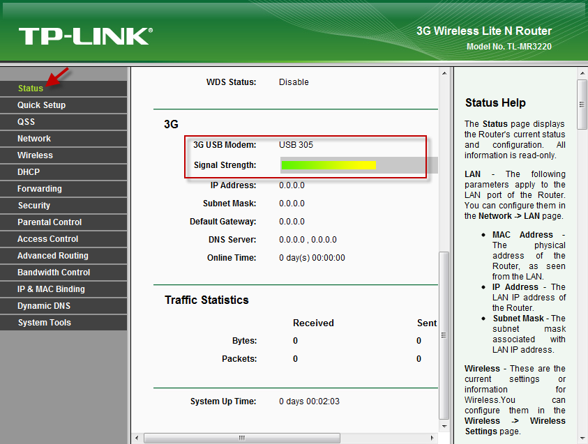Select Advanced Routing

(x=63, y=256)
